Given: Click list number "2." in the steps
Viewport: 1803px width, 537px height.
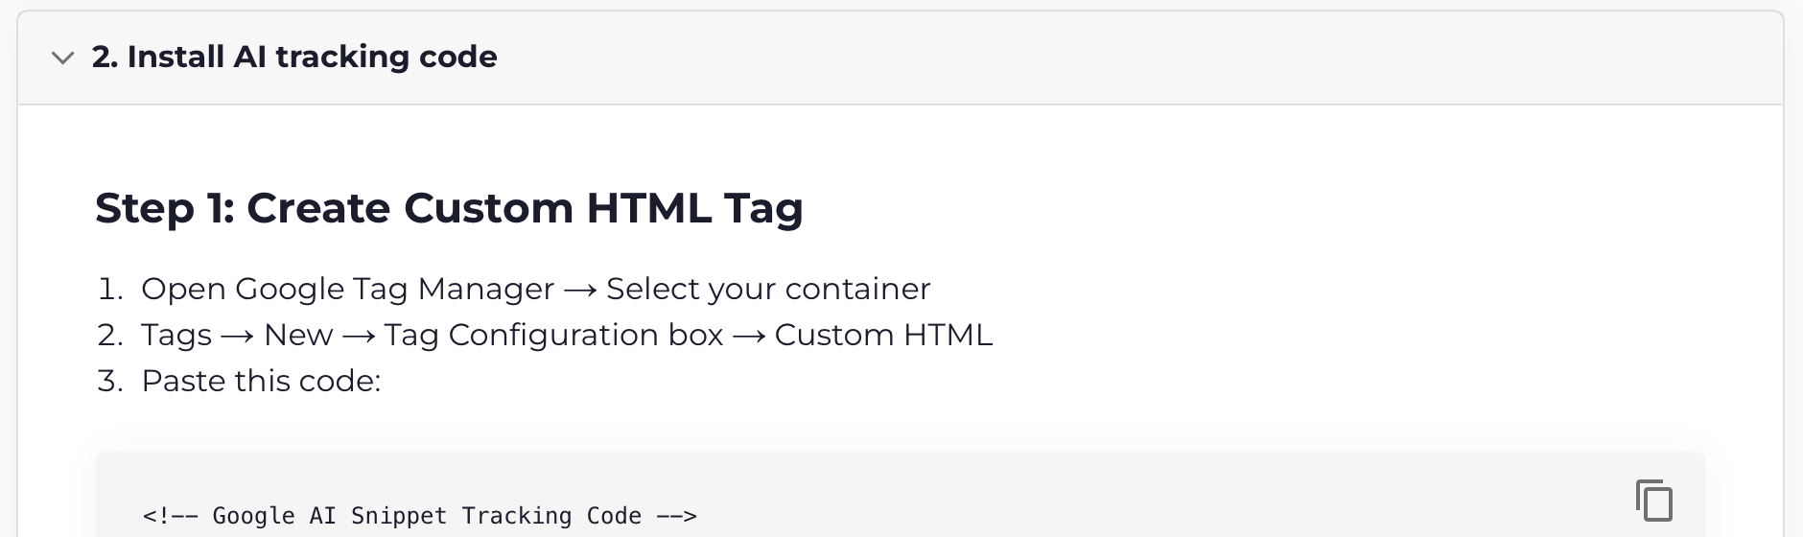Looking at the screenshot, I should click(110, 335).
